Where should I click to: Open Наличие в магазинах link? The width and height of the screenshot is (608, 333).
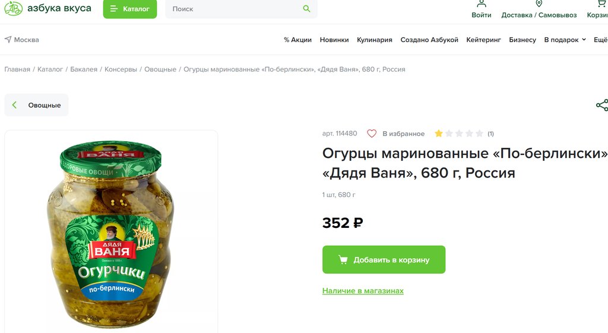(x=363, y=291)
